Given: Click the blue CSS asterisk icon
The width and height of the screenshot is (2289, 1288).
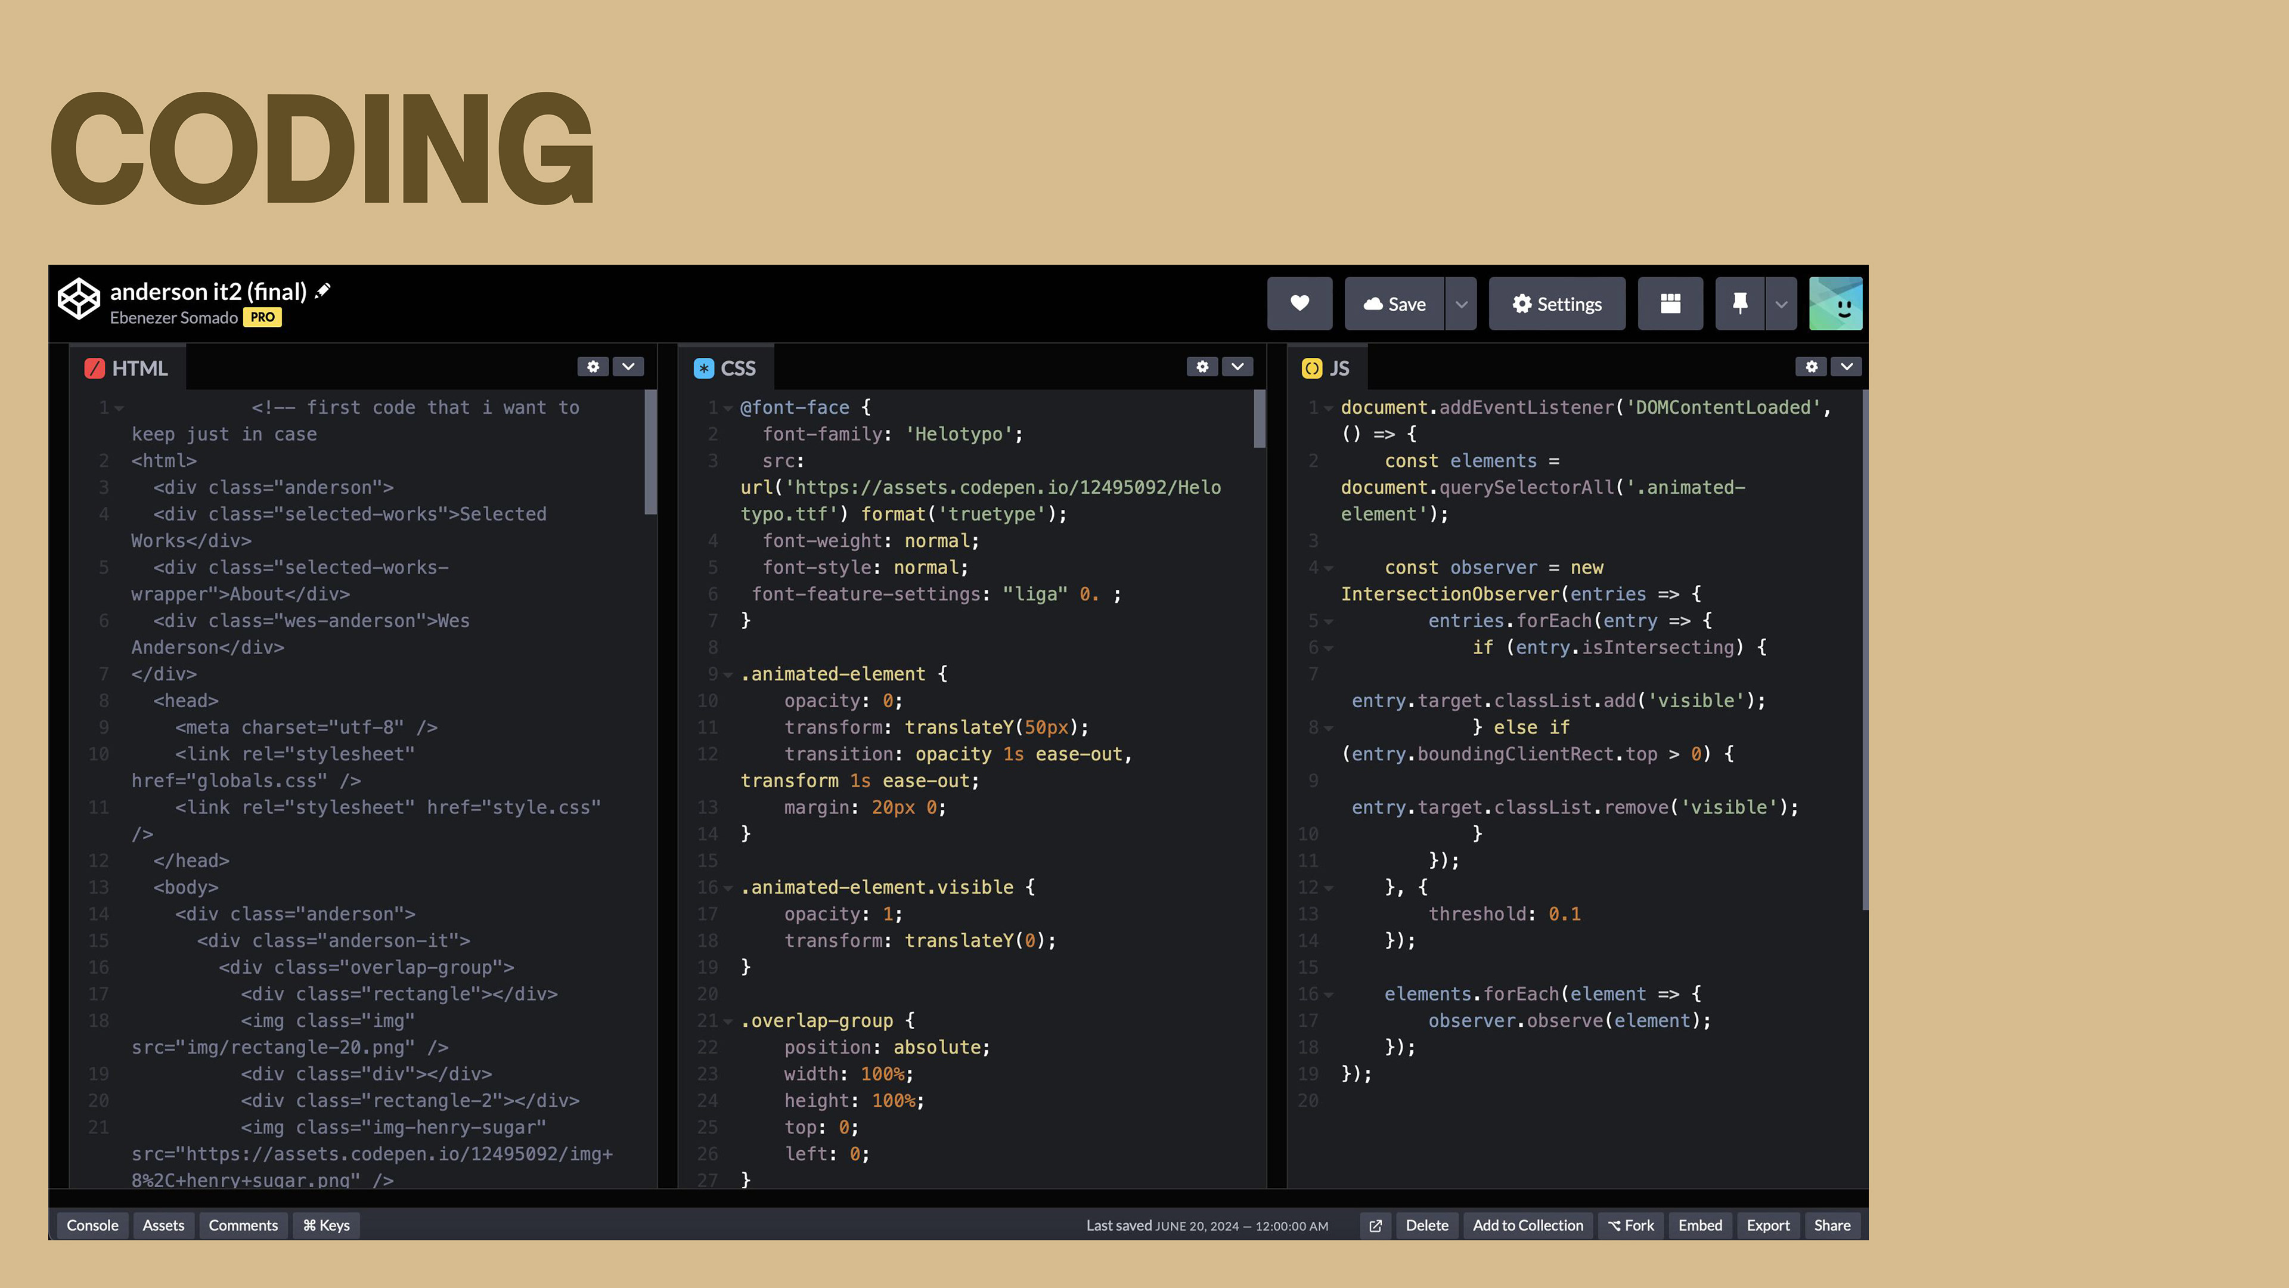Looking at the screenshot, I should point(704,368).
